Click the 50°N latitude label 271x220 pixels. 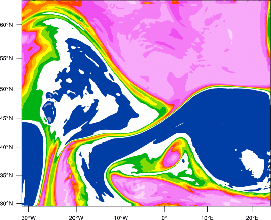tap(6, 89)
